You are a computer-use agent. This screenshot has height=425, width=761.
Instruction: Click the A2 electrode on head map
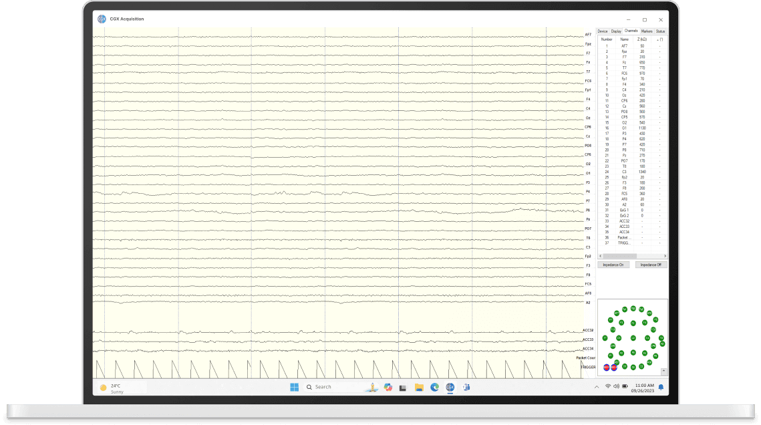[662, 344]
